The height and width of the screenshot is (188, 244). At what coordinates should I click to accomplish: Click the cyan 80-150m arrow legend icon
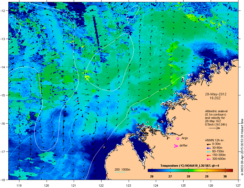tap(209, 152)
